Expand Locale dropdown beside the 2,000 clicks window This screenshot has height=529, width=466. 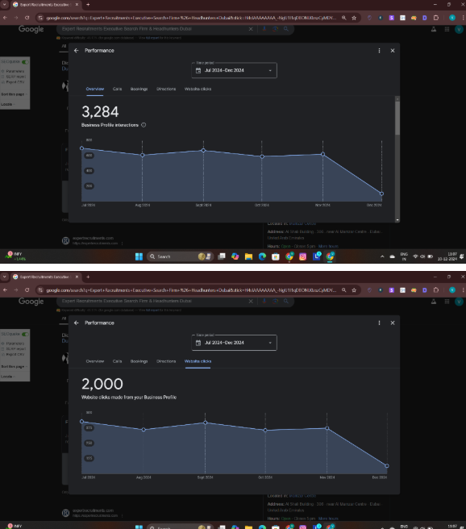8,377
